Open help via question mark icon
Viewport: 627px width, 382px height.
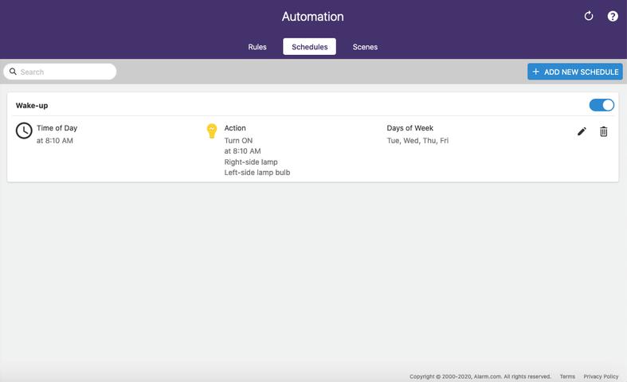coord(613,16)
